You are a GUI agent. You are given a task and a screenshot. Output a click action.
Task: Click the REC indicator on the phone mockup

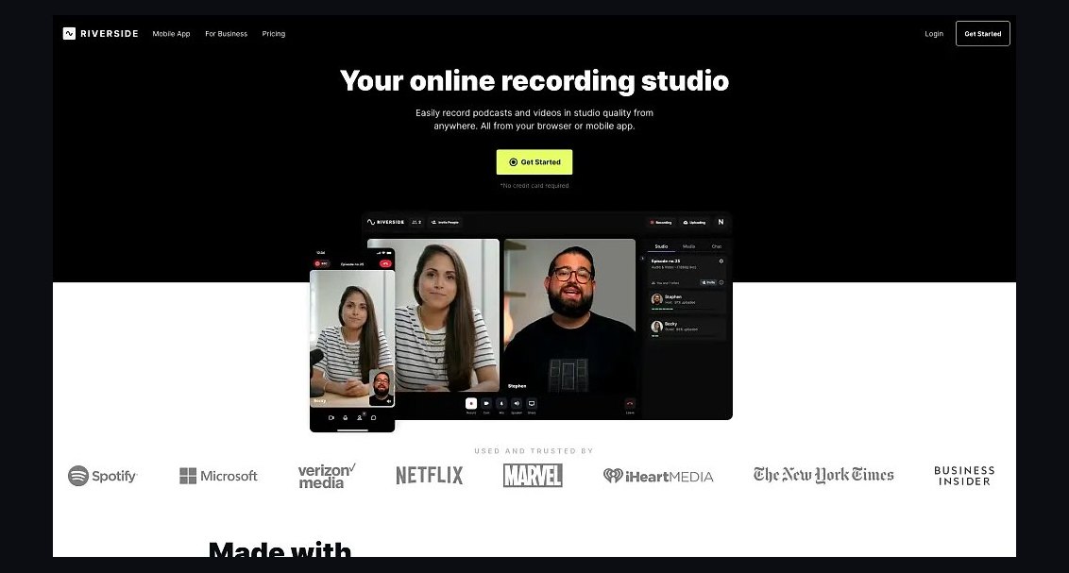click(x=321, y=263)
